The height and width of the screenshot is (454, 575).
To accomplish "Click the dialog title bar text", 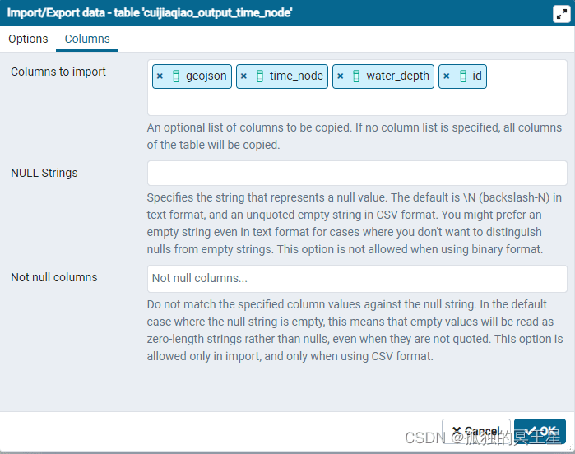I will [x=150, y=13].
